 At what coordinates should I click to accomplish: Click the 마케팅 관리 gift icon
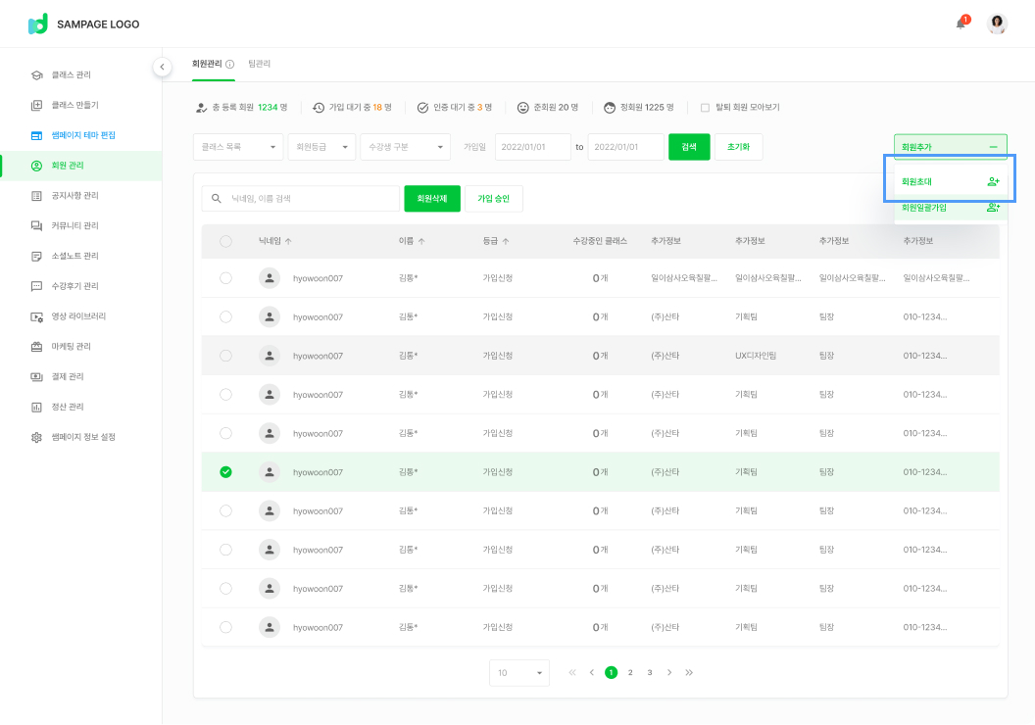36,347
